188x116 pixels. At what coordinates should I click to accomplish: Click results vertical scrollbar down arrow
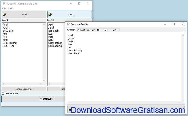point(183,99)
